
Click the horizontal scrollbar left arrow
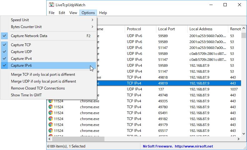(49, 139)
